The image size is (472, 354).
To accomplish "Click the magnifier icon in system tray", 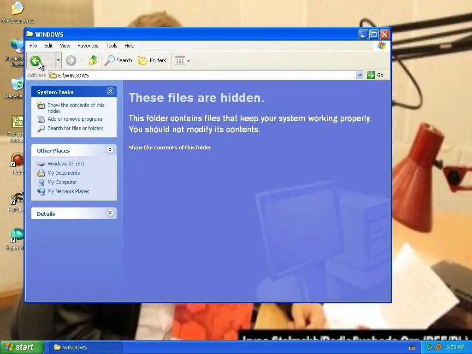I will click(438, 347).
